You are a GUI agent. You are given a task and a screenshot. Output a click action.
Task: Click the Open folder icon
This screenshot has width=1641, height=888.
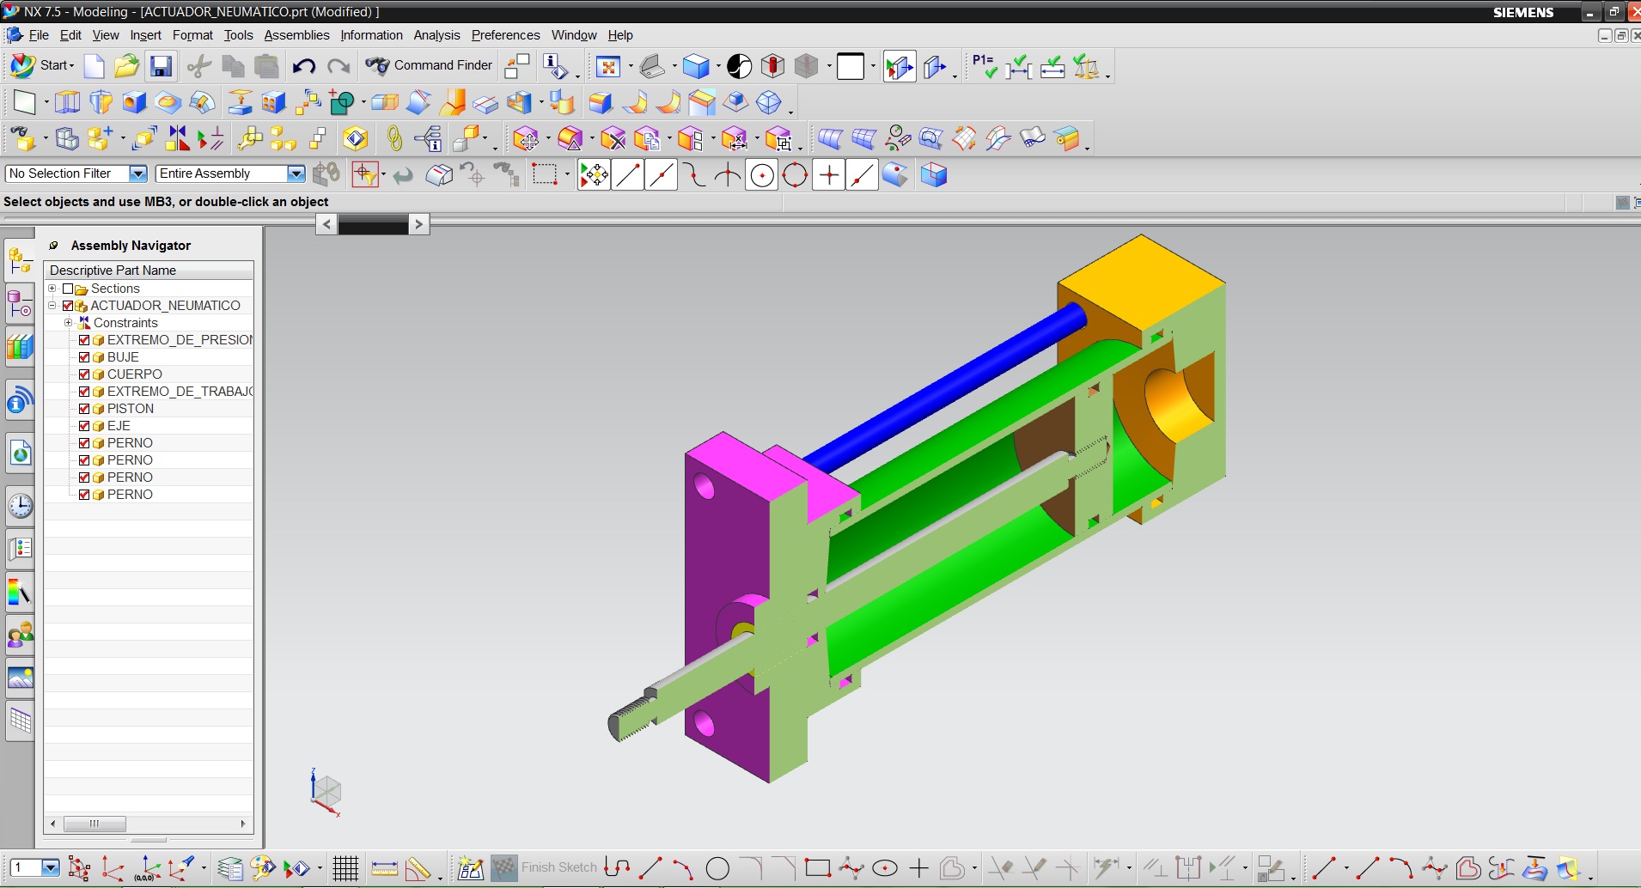tap(127, 66)
